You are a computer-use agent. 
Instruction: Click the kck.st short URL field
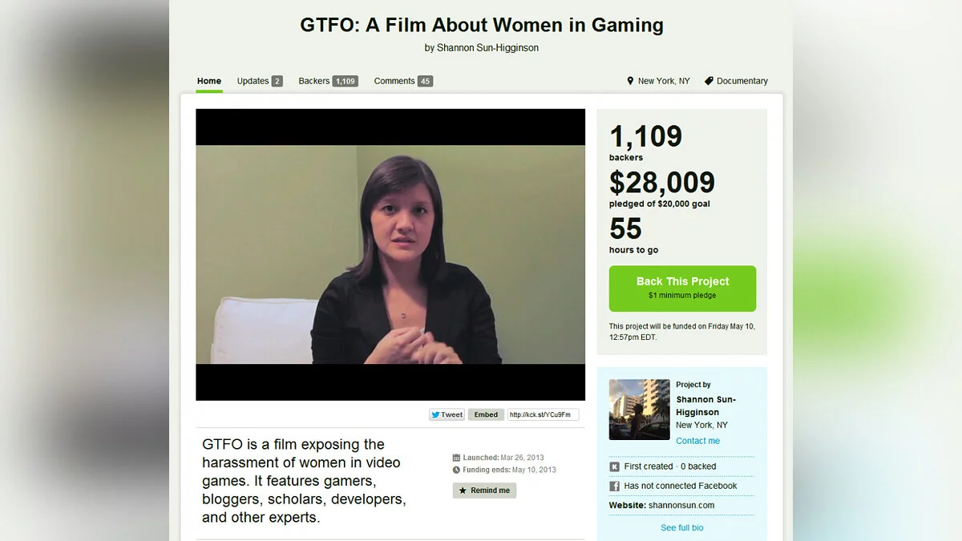click(x=543, y=414)
